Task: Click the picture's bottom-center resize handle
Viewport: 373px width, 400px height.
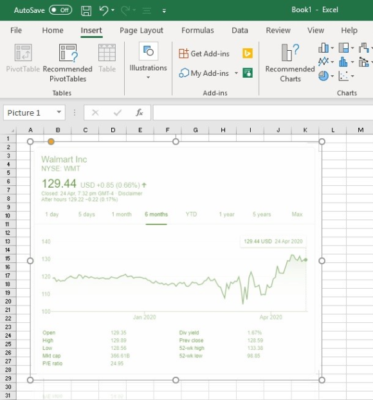Action: pos(176,380)
